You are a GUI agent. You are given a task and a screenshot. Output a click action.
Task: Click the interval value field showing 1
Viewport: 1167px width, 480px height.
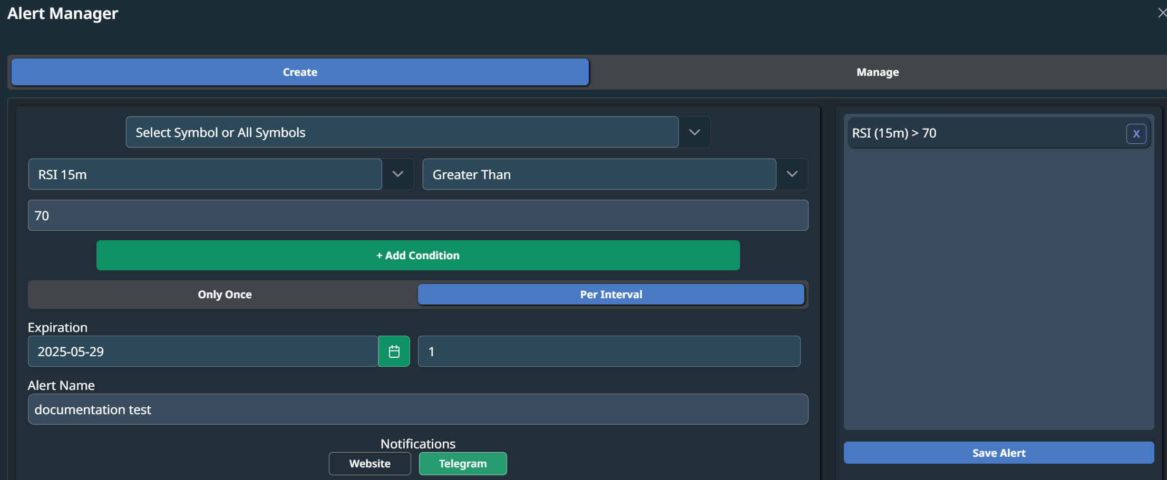click(609, 351)
